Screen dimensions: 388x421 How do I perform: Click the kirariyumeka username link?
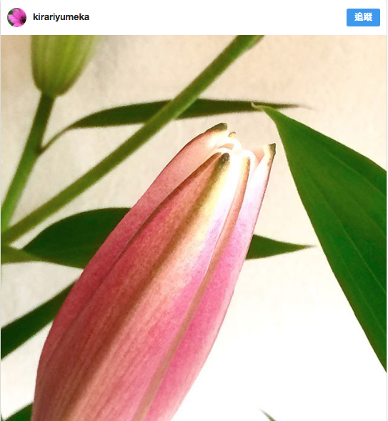click(61, 17)
